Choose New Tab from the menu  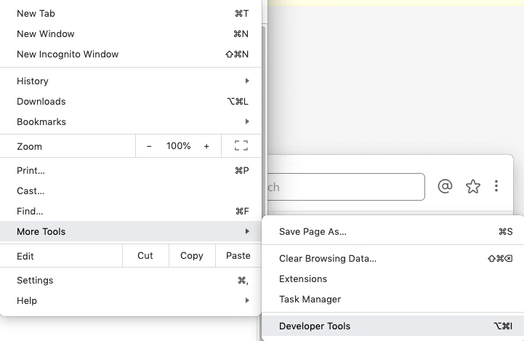pyautogui.click(x=130, y=13)
